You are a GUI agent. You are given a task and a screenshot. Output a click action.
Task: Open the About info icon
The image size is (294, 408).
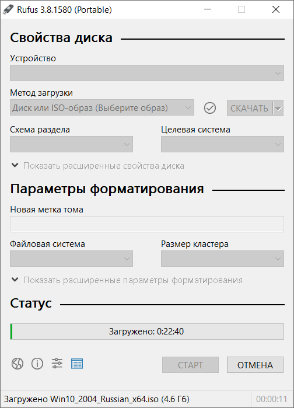(x=37, y=364)
